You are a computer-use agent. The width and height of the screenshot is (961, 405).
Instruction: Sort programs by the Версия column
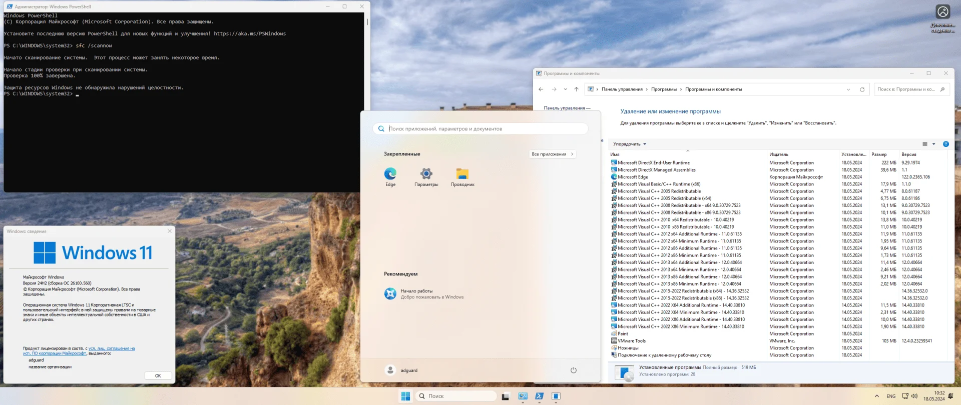[923, 154]
